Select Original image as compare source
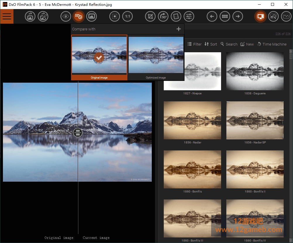 pyautogui.click(x=99, y=58)
